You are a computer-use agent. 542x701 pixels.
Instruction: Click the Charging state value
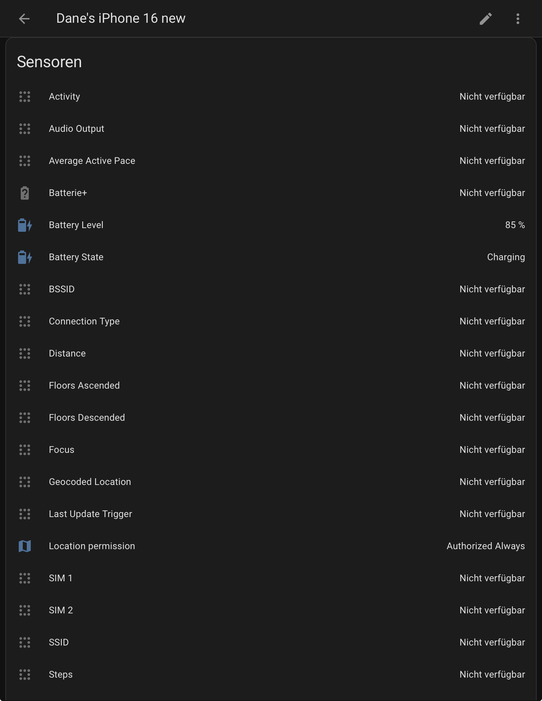coord(506,257)
